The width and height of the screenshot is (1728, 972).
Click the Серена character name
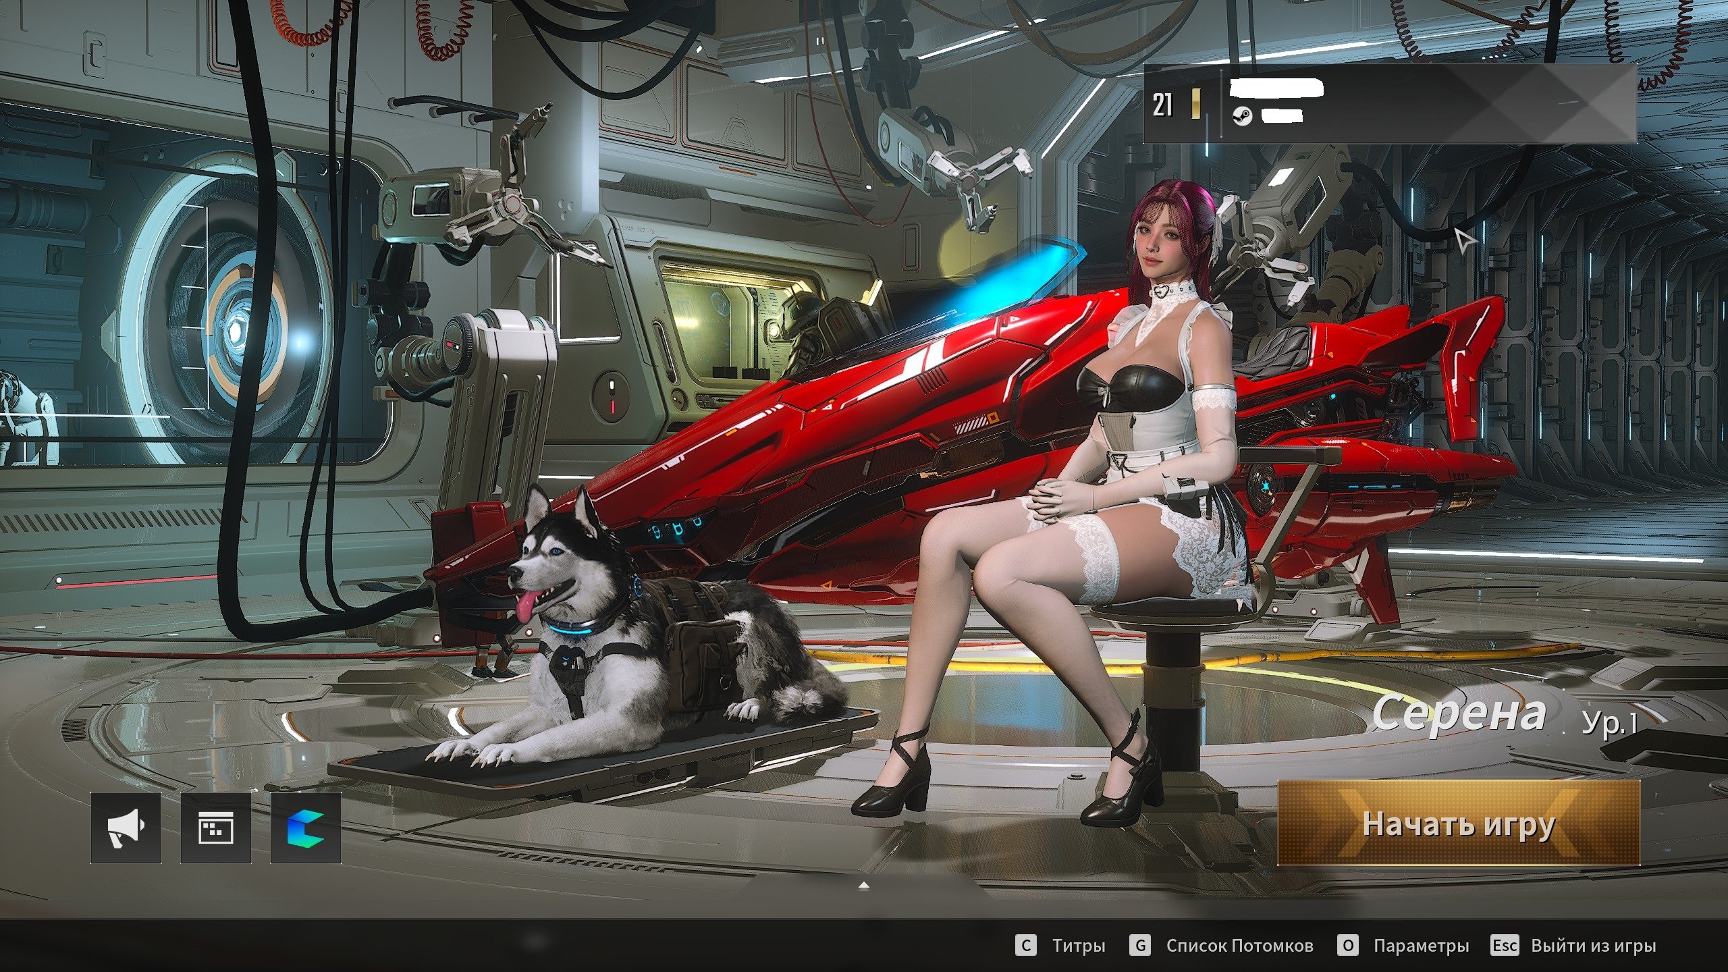[1459, 713]
